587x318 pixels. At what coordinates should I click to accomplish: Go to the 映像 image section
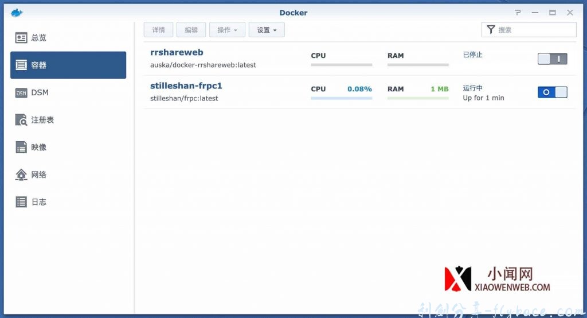tap(68, 147)
